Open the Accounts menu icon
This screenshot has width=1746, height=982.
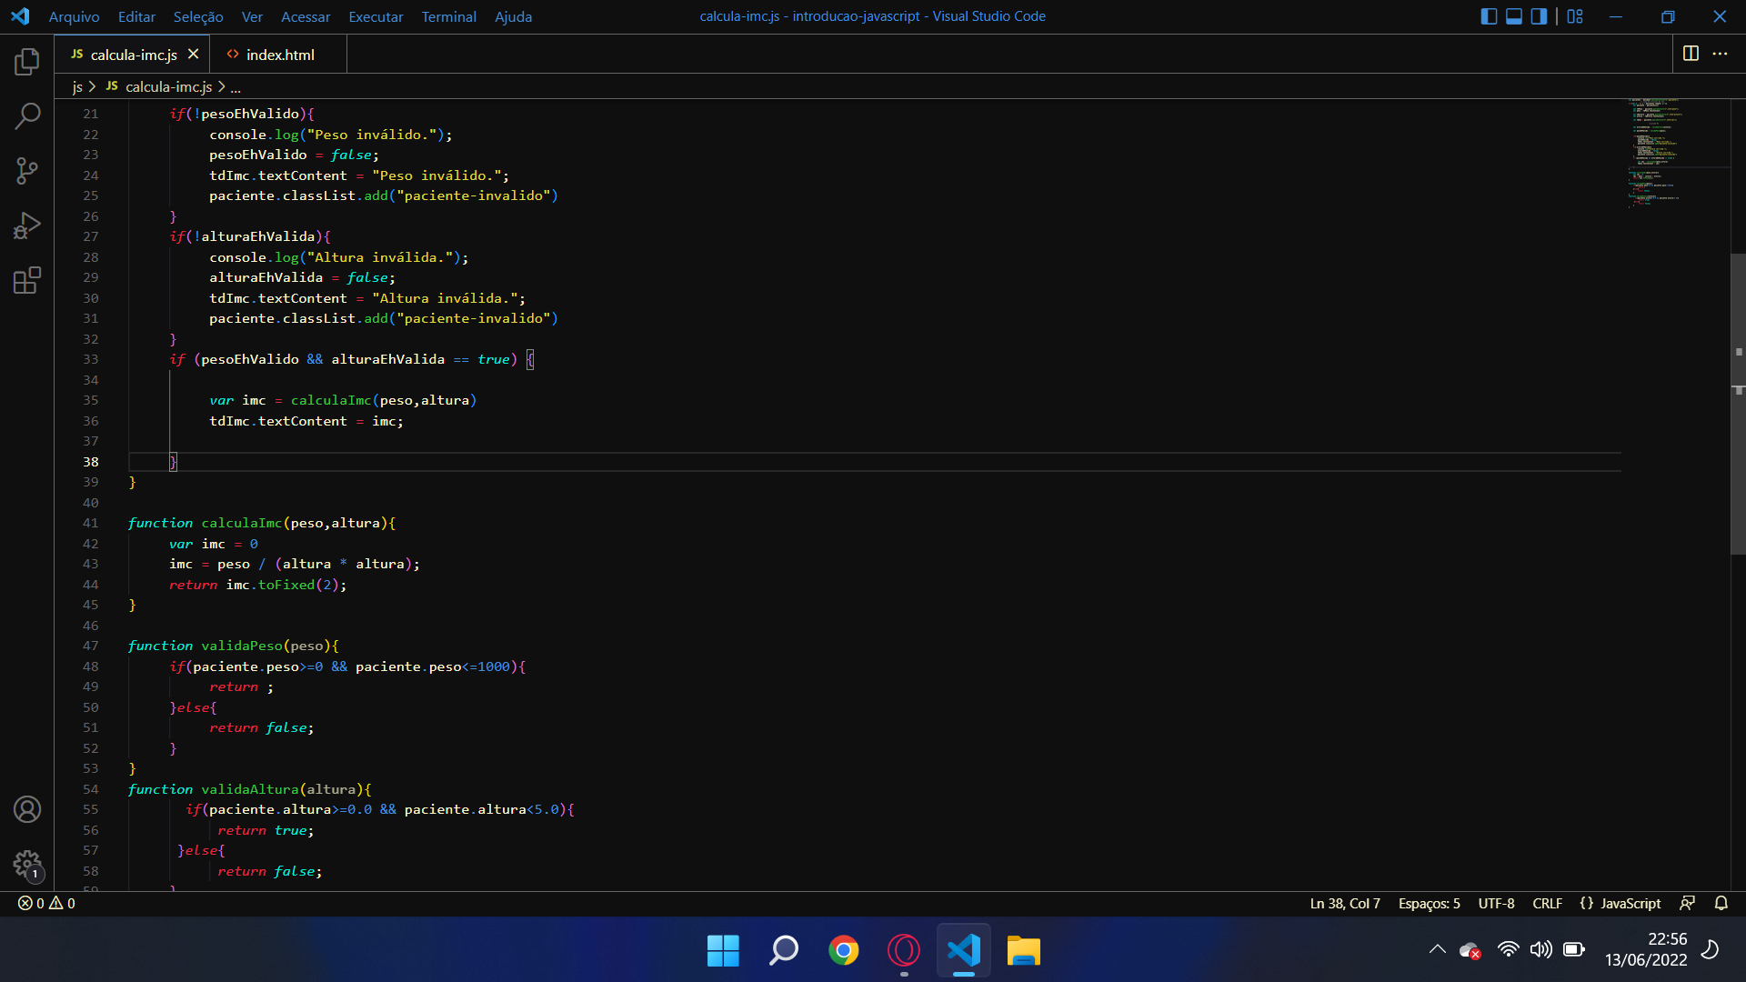[27, 809]
